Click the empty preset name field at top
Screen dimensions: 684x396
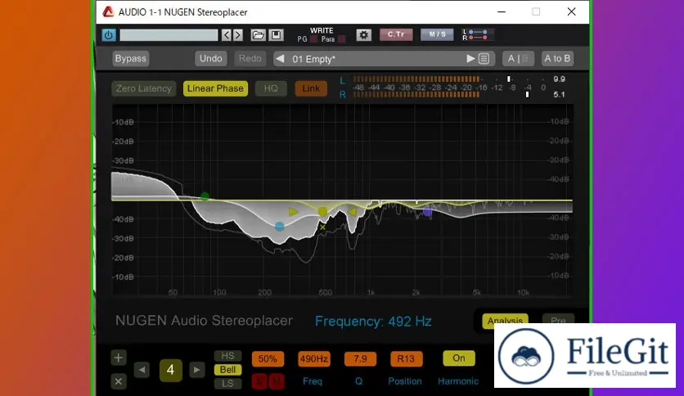click(x=169, y=35)
